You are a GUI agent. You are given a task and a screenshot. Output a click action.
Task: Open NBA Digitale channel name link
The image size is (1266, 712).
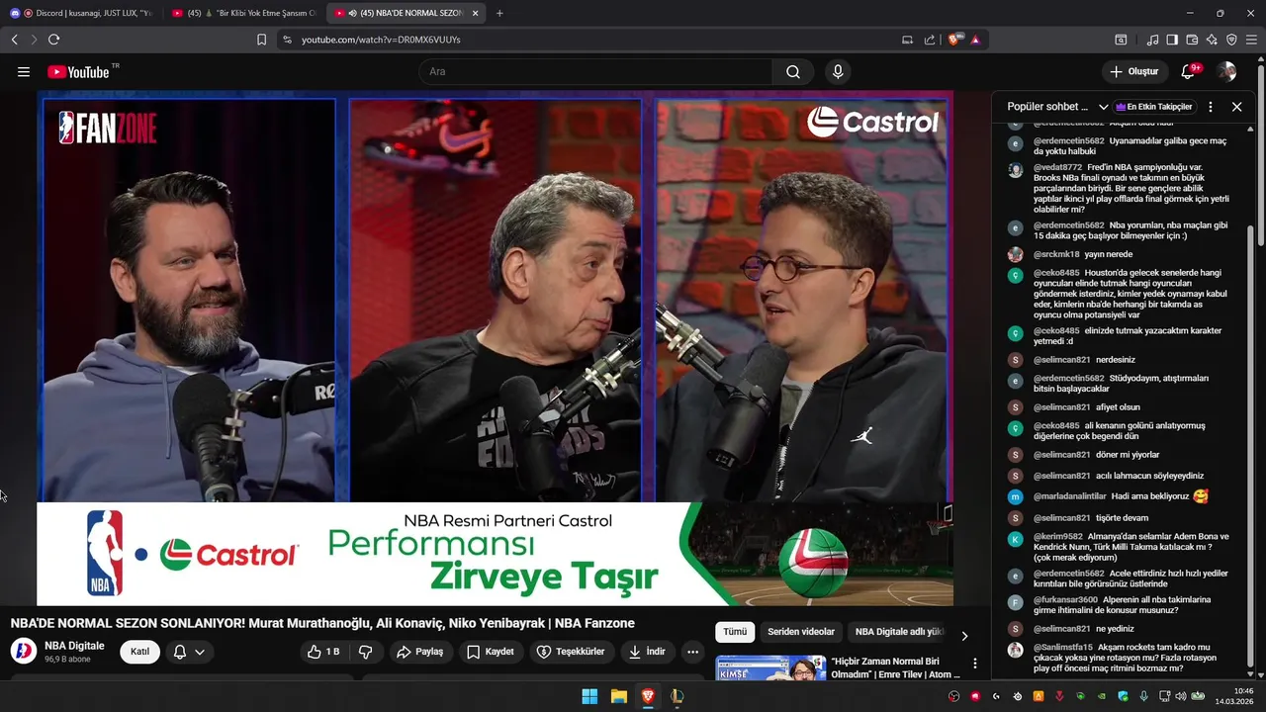[74, 646]
